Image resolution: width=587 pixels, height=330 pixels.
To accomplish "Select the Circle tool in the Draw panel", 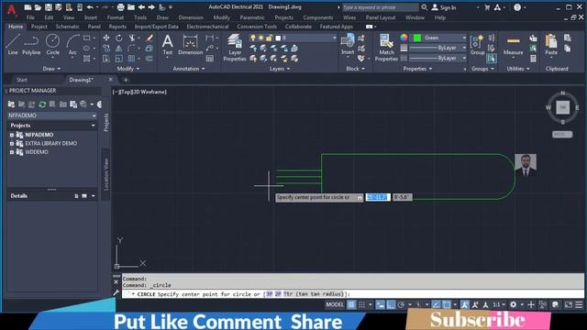I will (52, 45).
